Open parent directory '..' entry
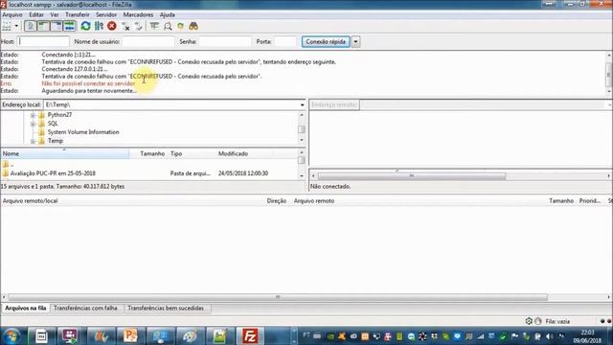This screenshot has width=613, height=345. click(148, 164)
